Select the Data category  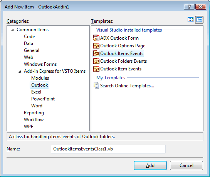coord(29,43)
